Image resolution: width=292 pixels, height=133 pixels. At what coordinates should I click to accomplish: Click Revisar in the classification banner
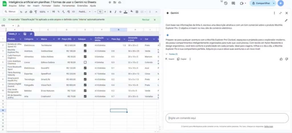pyautogui.click(x=146, y=20)
